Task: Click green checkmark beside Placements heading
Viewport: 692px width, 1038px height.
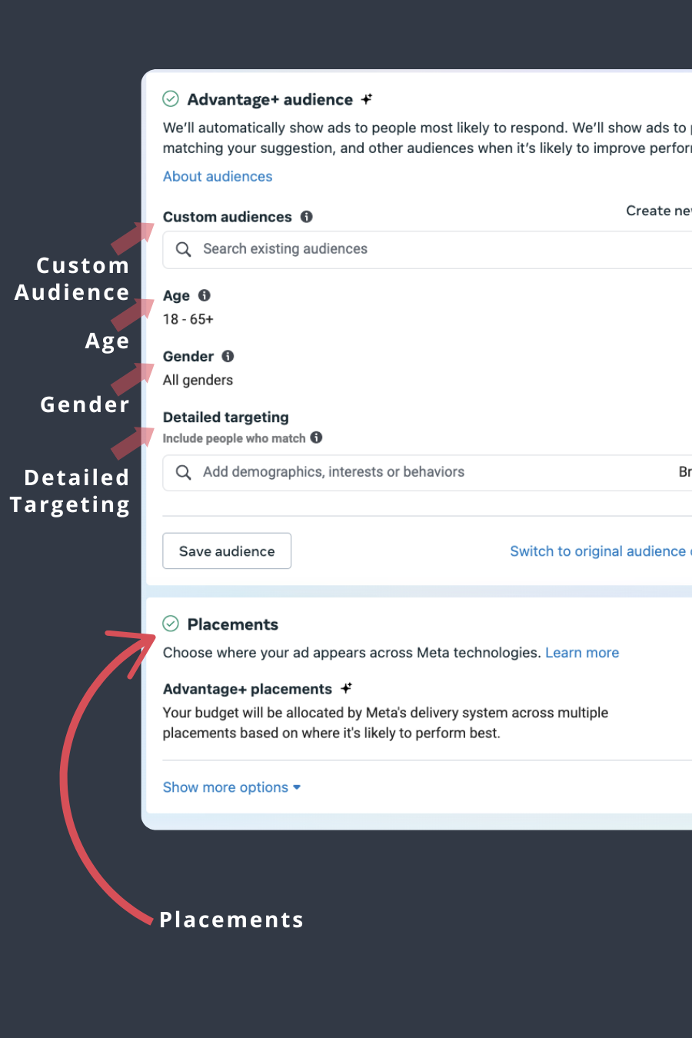Action: 171,624
